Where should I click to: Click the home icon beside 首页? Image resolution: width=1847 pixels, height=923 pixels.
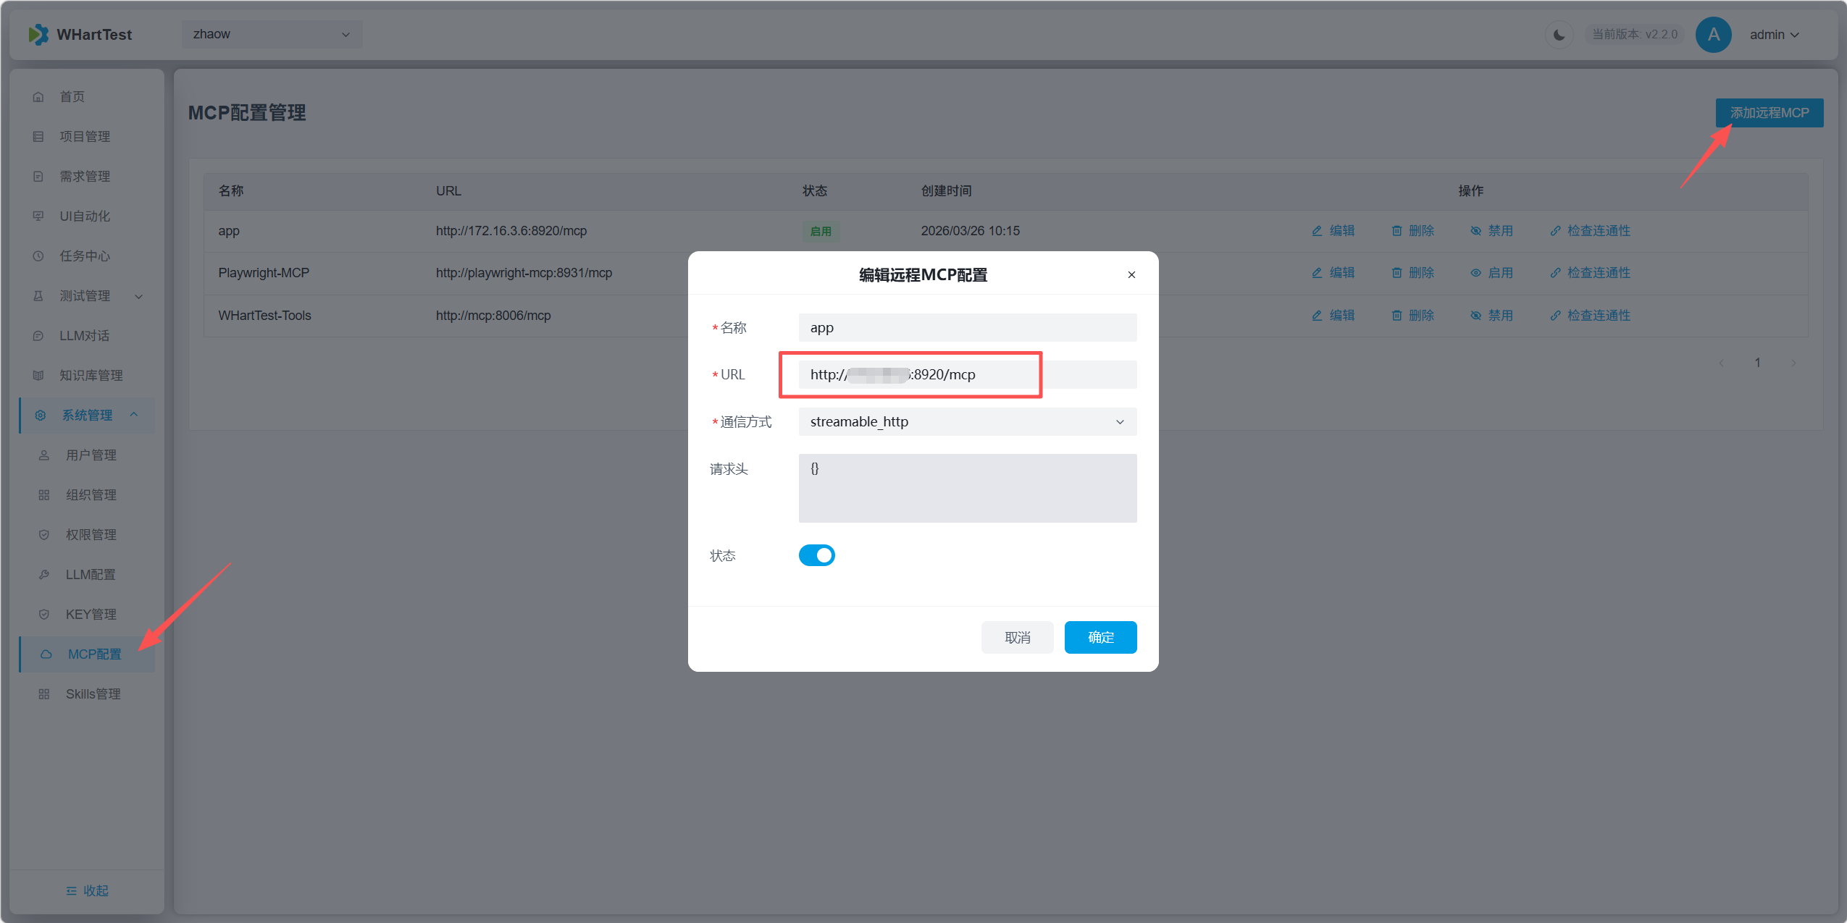tap(38, 97)
